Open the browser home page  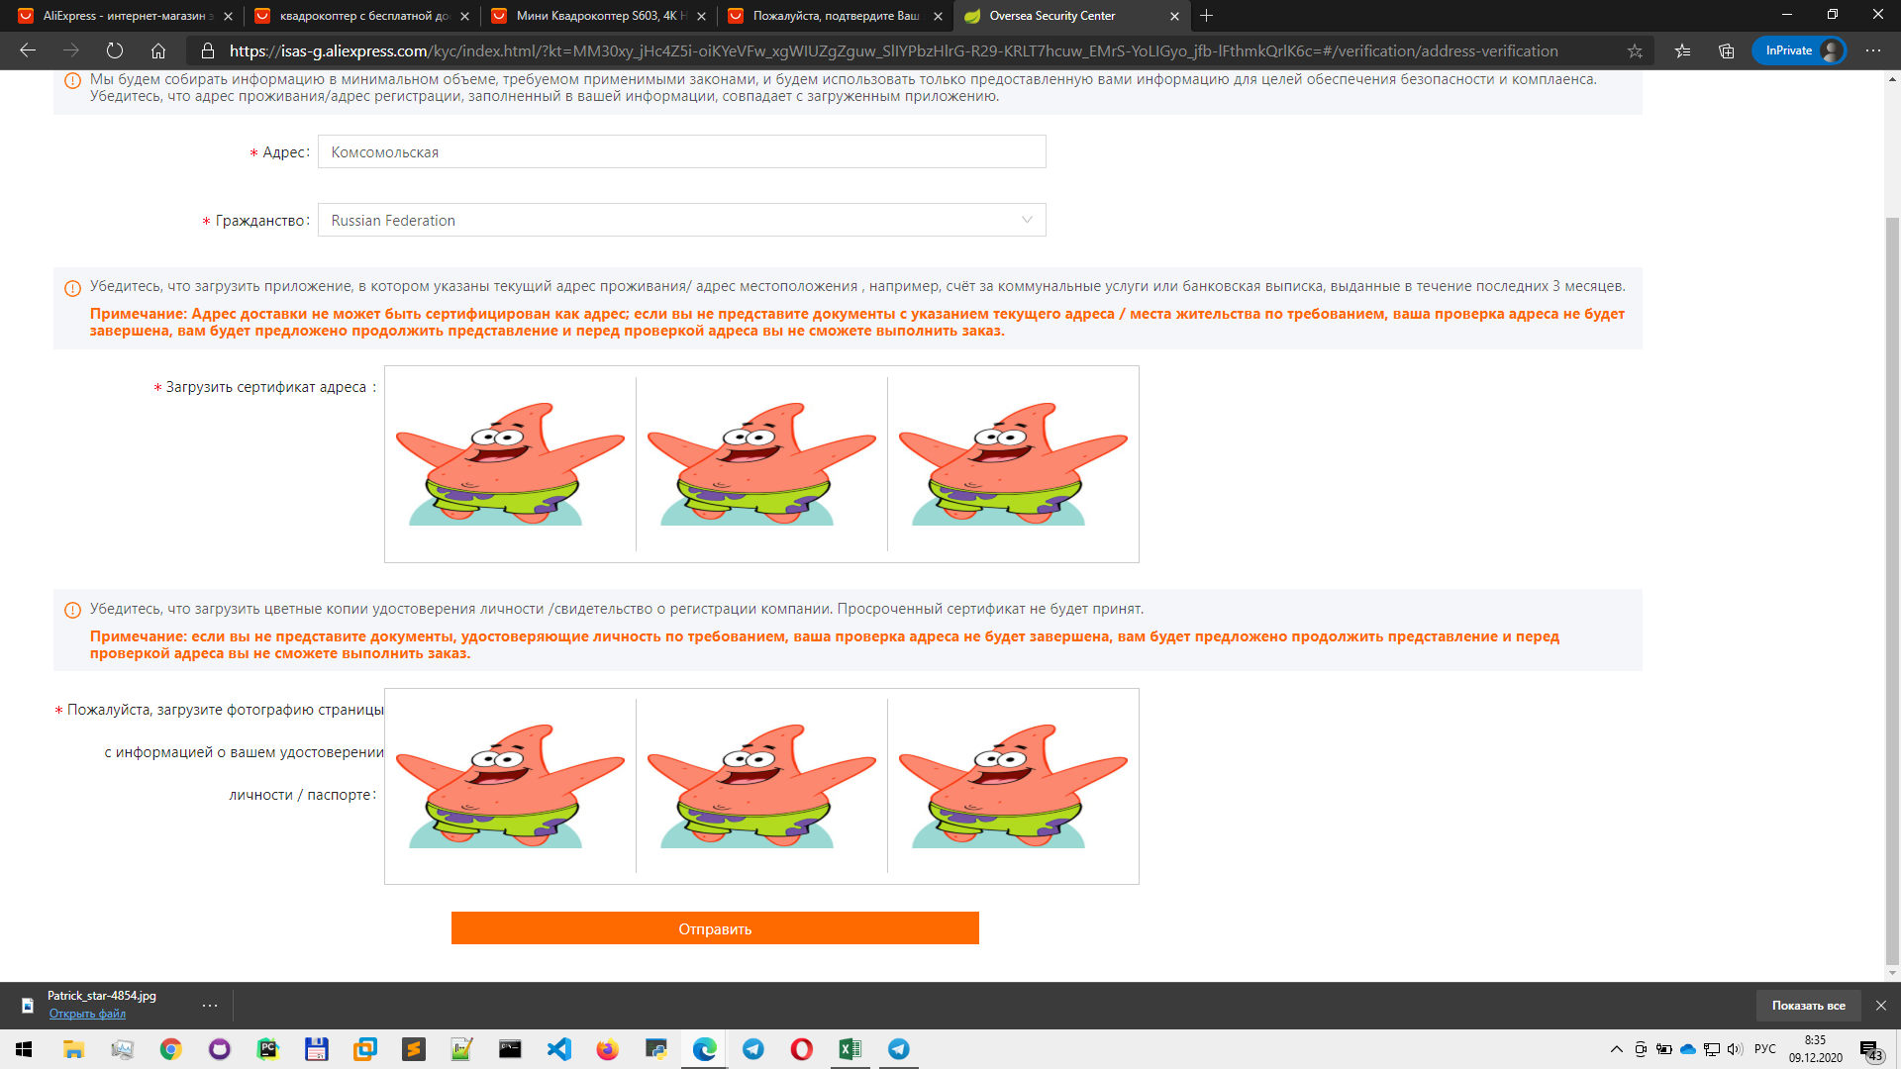158,50
